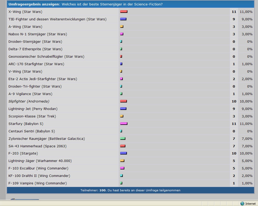Screen dimensions: 258x206
Task: Click the orange bar for Lightning-Jäger
Action: (122, 161)
